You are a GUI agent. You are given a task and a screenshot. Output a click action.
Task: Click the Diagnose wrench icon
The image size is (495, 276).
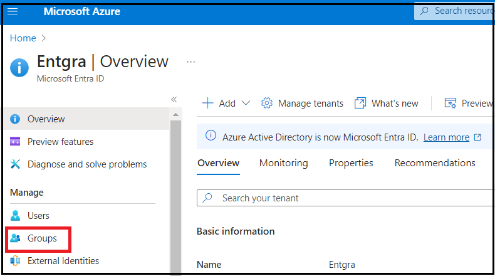pyautogui.click(x=15, y=164)
